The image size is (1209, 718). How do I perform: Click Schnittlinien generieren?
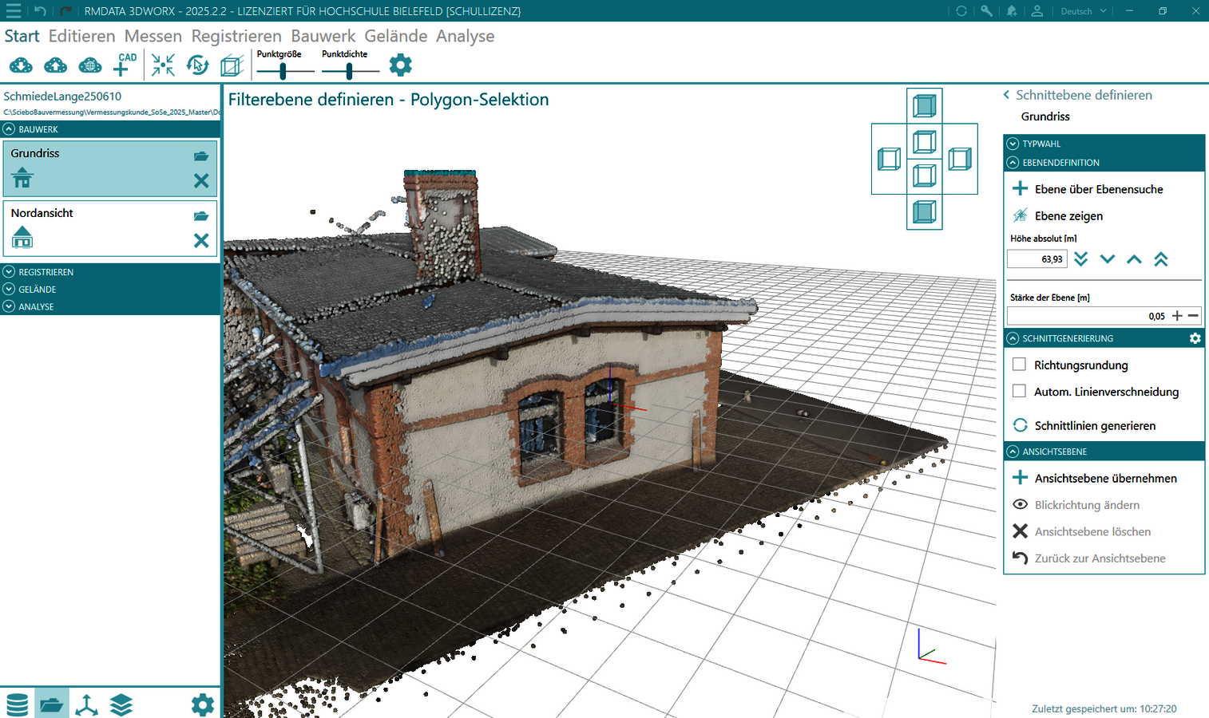(x=1094, y=425)
